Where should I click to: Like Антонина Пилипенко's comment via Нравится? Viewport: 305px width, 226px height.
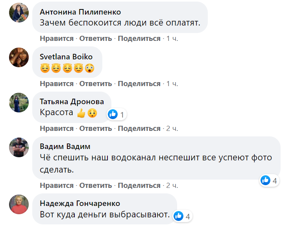coord(57,39)
